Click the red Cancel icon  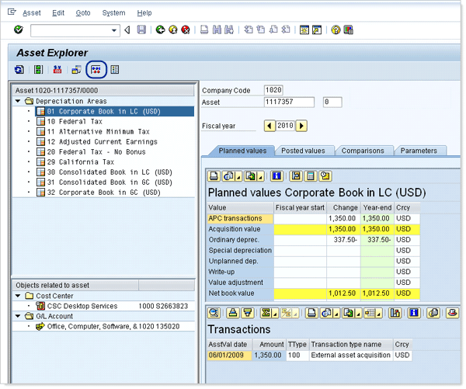point(185,30)
